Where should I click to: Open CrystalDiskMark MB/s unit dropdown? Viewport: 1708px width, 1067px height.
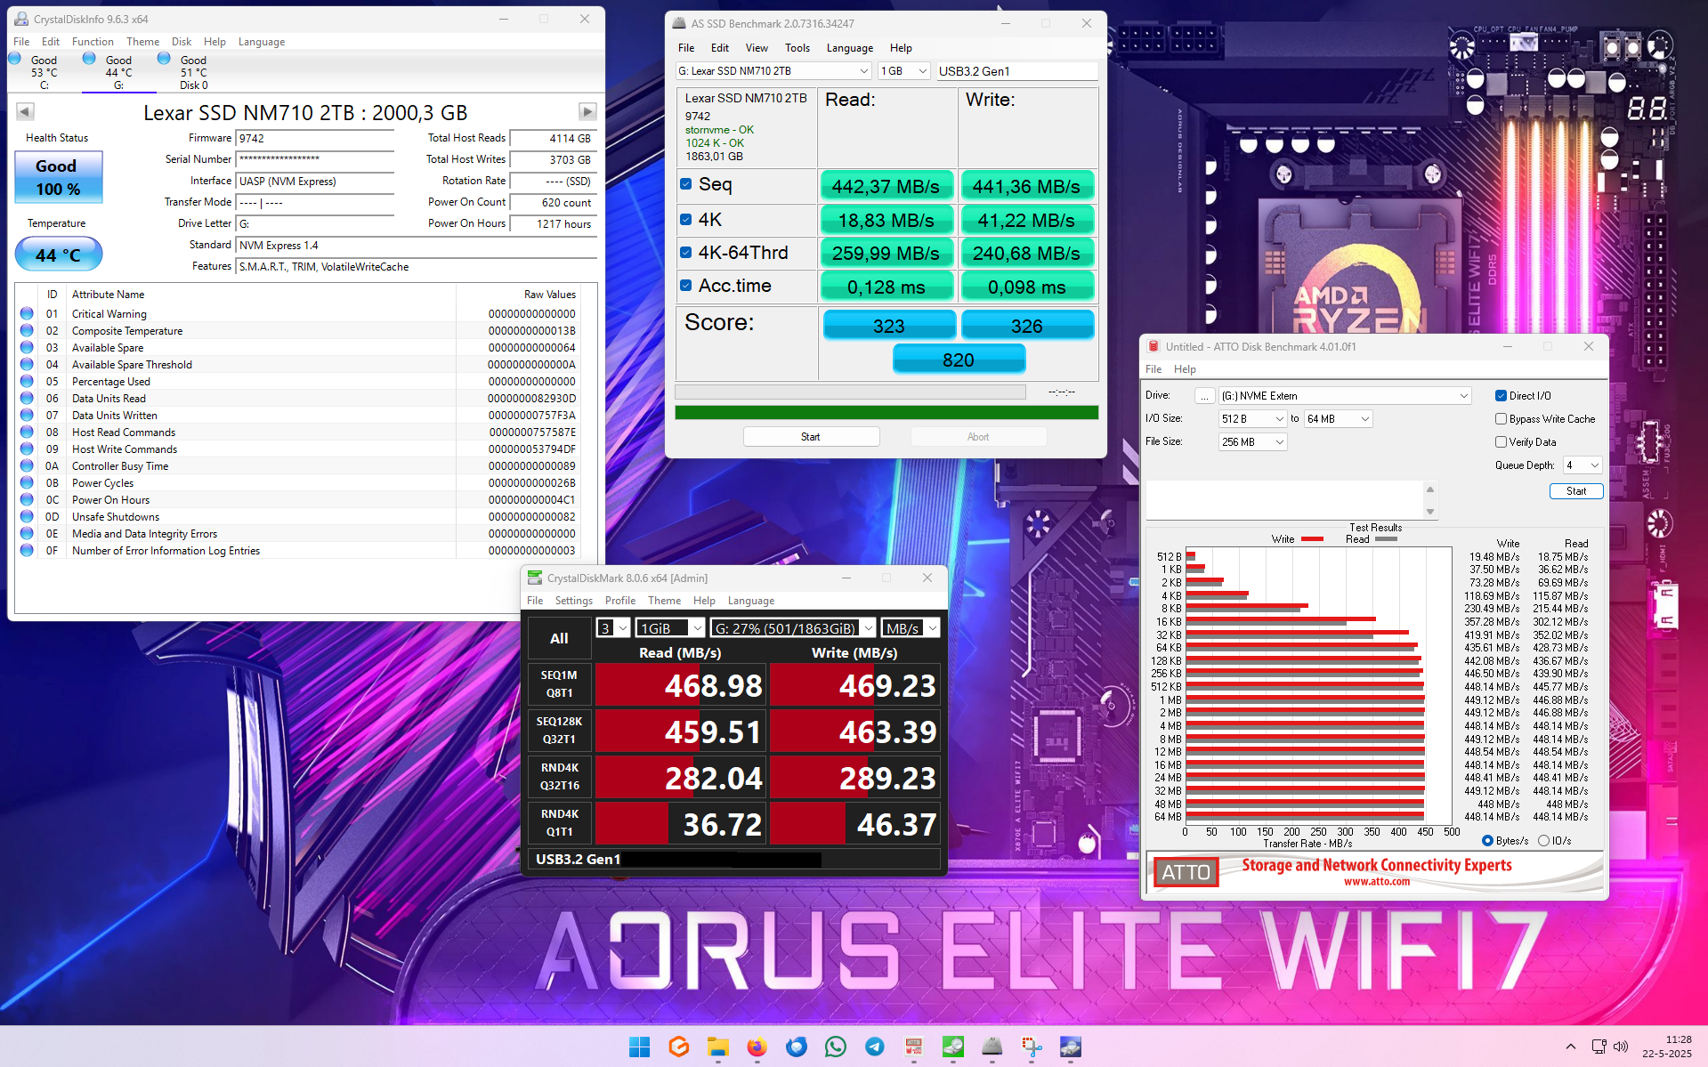click(x=911, y=628)
